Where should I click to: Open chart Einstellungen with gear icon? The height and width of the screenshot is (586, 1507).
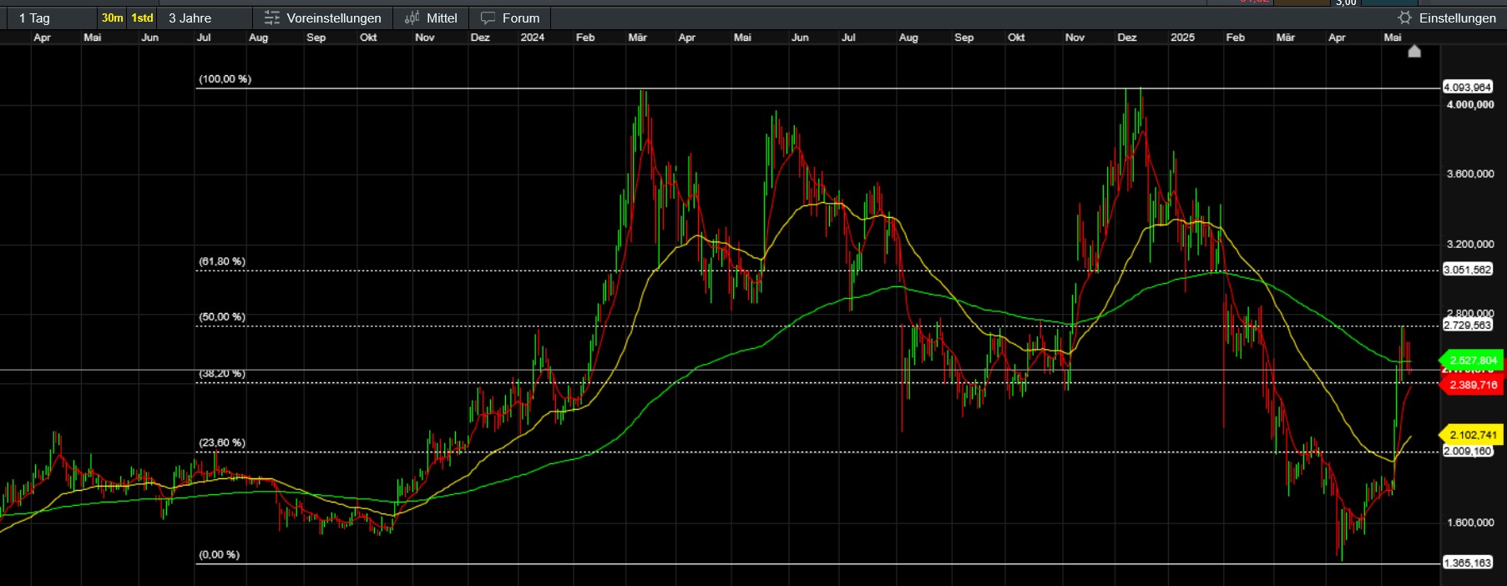click(1447, 18)
